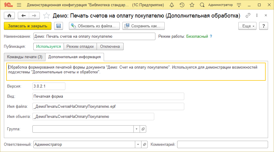Click 'Записать и закрыть' button
Image resolution: width=274 pixels, height=152 pixels.
point(28,26)
